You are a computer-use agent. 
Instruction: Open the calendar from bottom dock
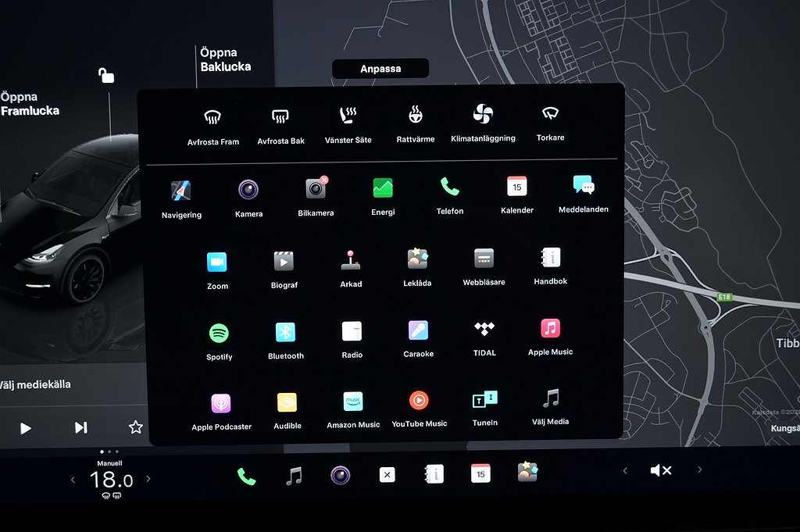click(480, 473)
